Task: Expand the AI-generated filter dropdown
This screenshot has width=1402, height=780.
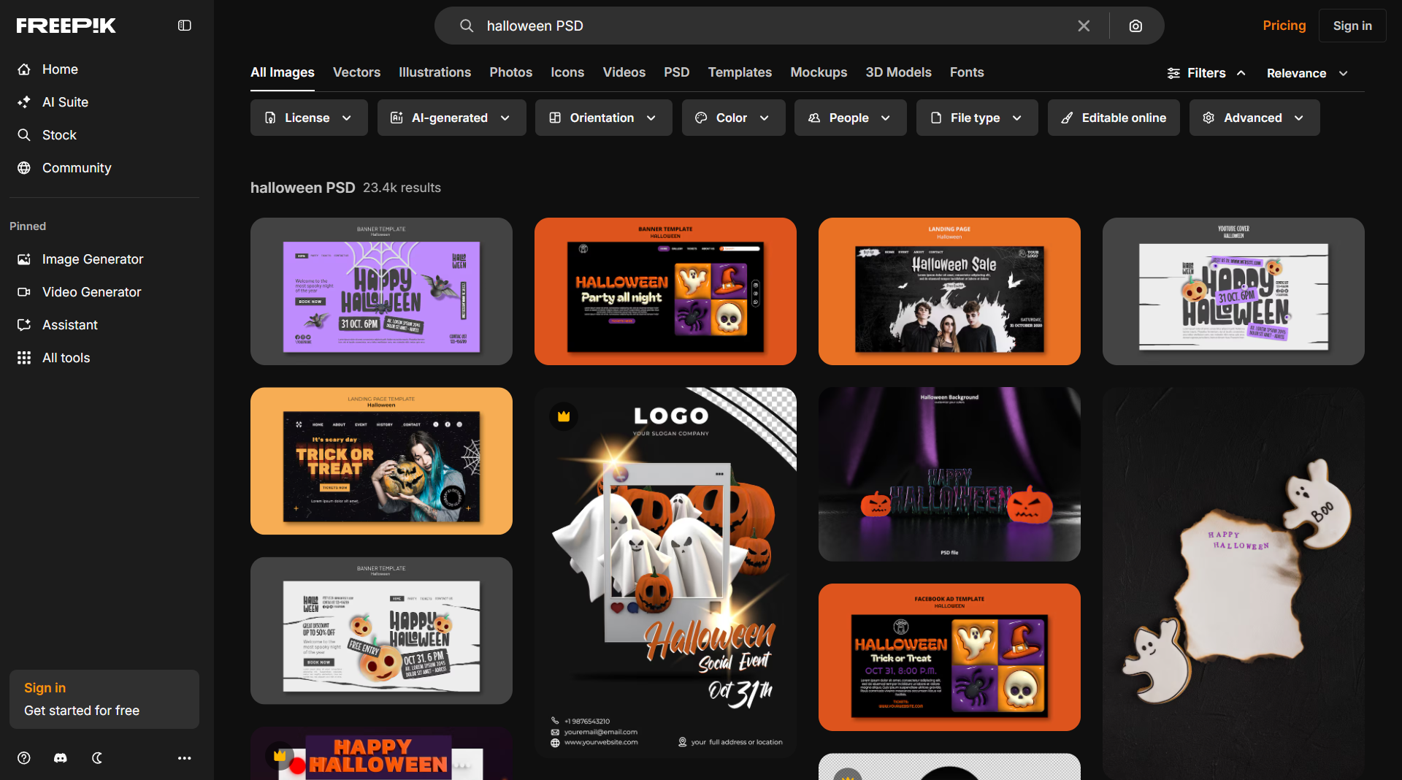Action: [452, 118]
